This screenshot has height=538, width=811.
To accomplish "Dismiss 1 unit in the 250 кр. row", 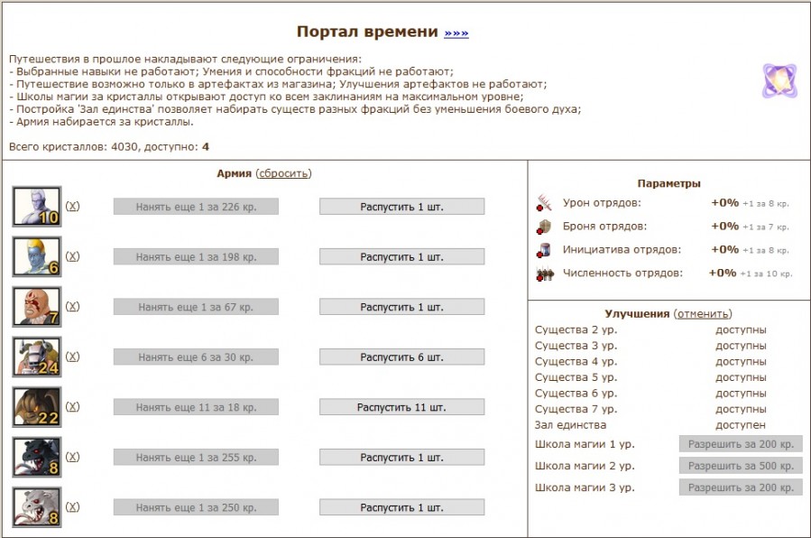I will [401, 507].
